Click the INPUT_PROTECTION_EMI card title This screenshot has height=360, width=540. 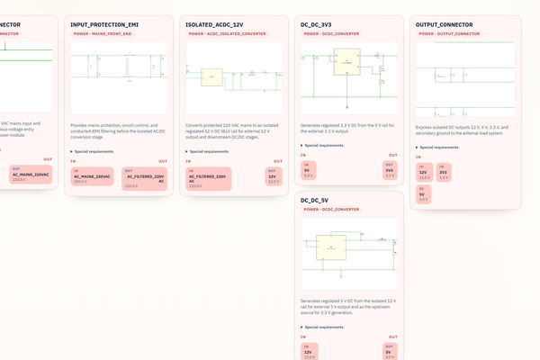(x=104, y=25)
